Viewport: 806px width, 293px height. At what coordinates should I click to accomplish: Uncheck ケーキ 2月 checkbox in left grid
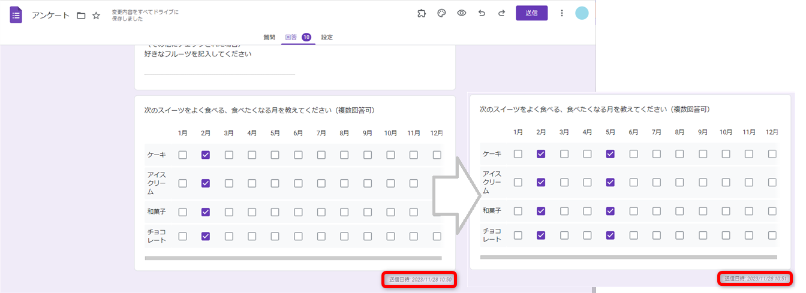point(206,155)
